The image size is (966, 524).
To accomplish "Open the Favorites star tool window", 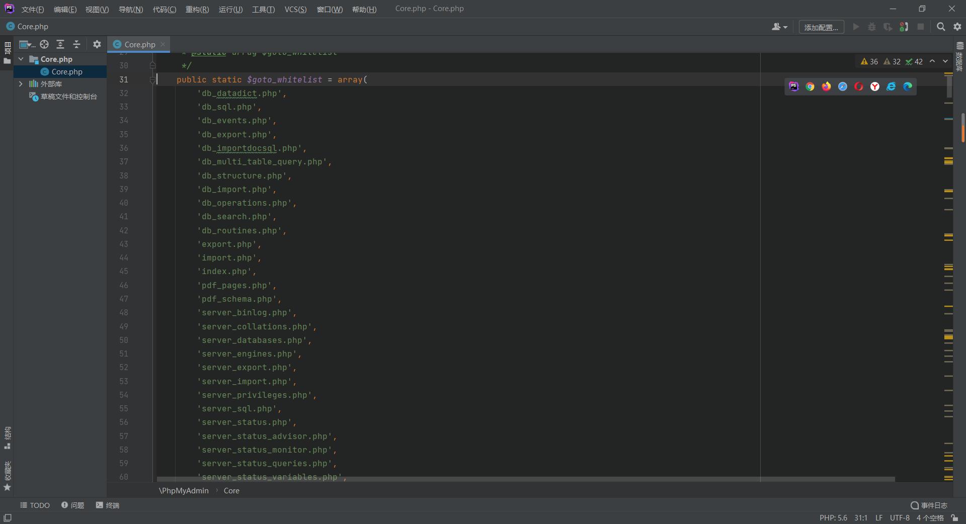I will click(7, 476).
